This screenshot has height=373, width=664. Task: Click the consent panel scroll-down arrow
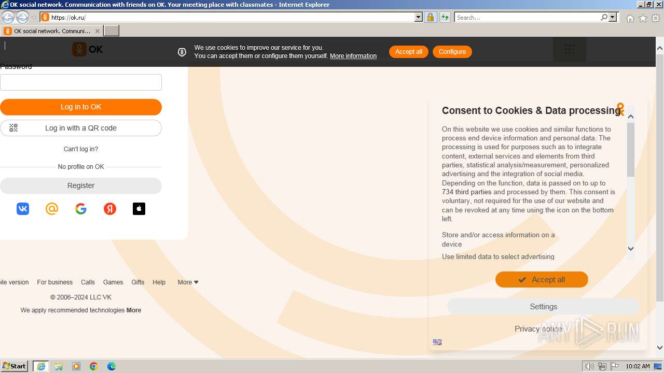pos(631,249)
